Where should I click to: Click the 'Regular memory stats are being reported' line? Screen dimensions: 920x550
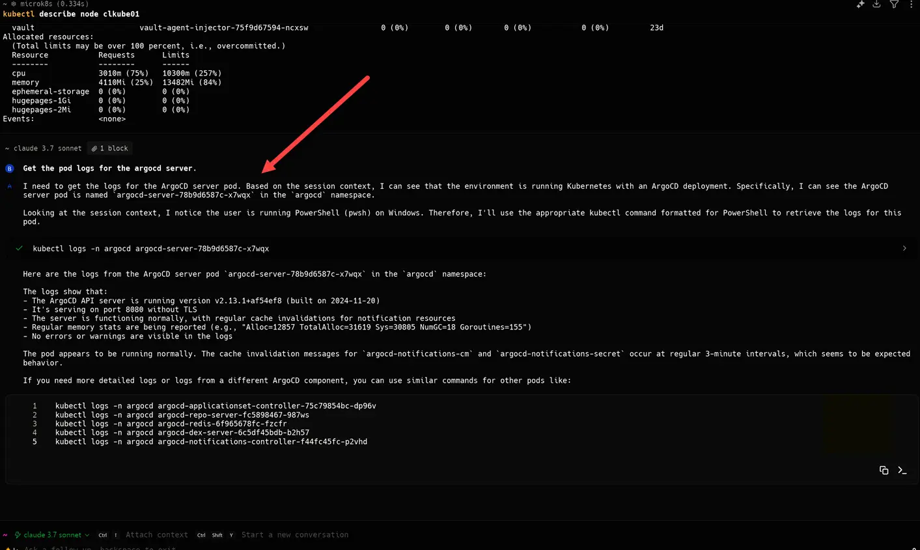(277, 327)
